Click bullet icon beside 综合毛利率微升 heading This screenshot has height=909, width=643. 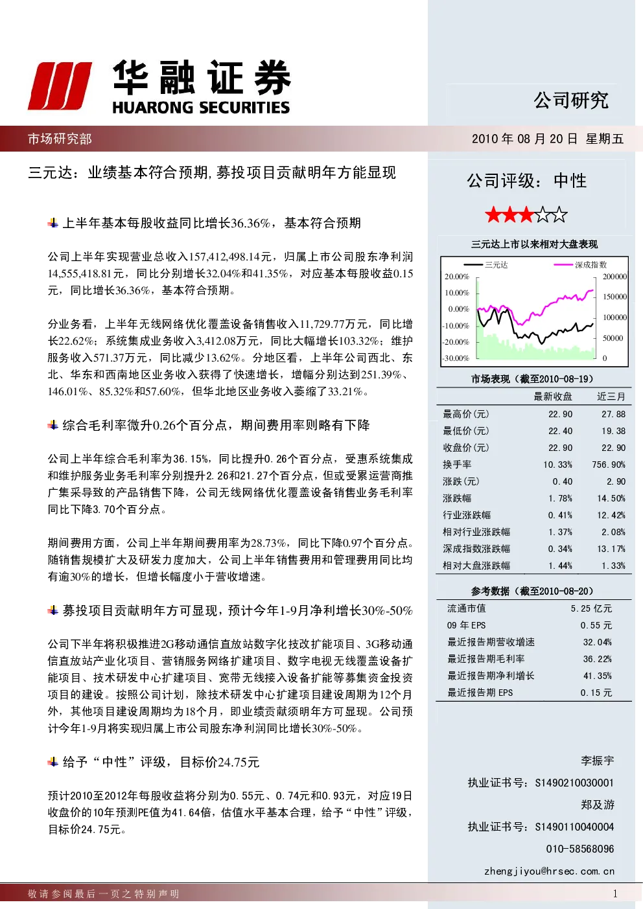[53, 425]
